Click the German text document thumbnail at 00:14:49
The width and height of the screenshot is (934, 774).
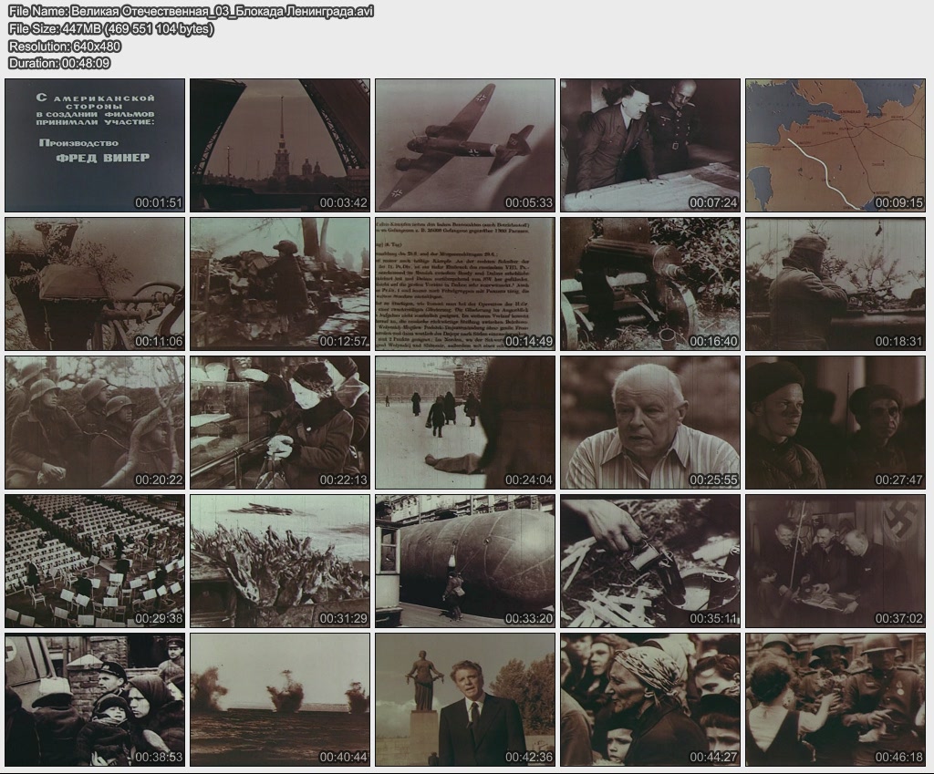[465, 284]
